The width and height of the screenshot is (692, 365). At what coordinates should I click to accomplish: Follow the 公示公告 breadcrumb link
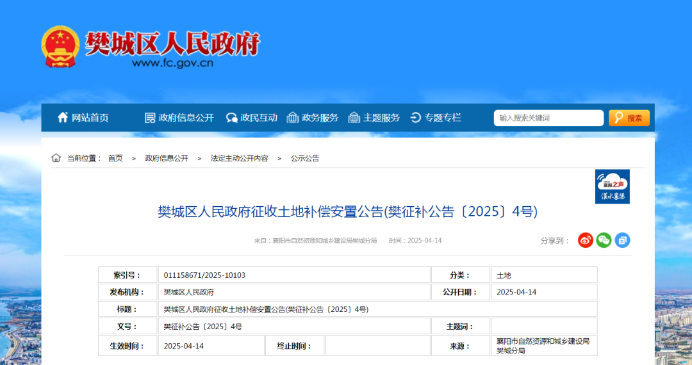pyautogui.click(x=304, y=158)
